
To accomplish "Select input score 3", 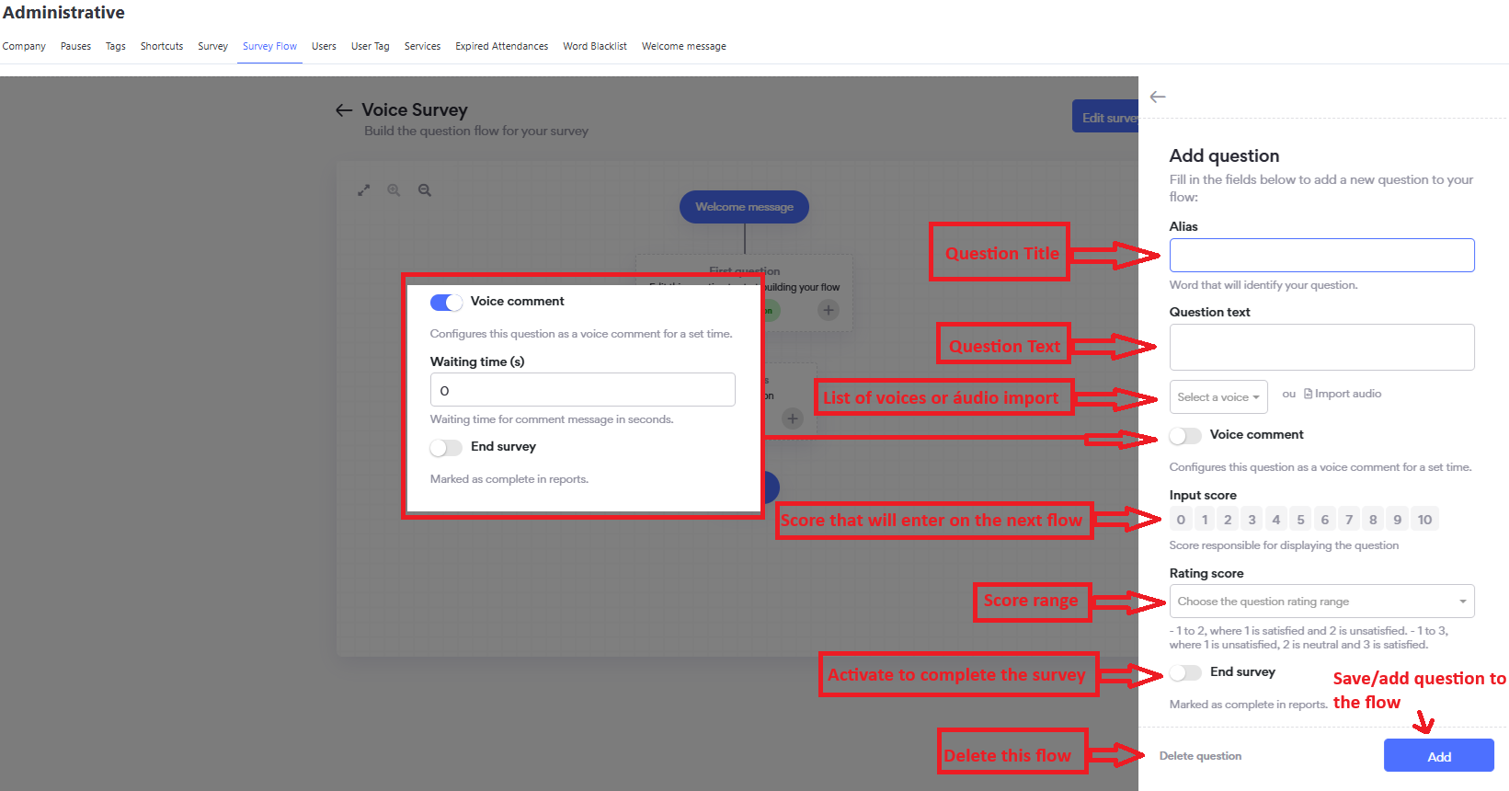I will pos(1252,520).
